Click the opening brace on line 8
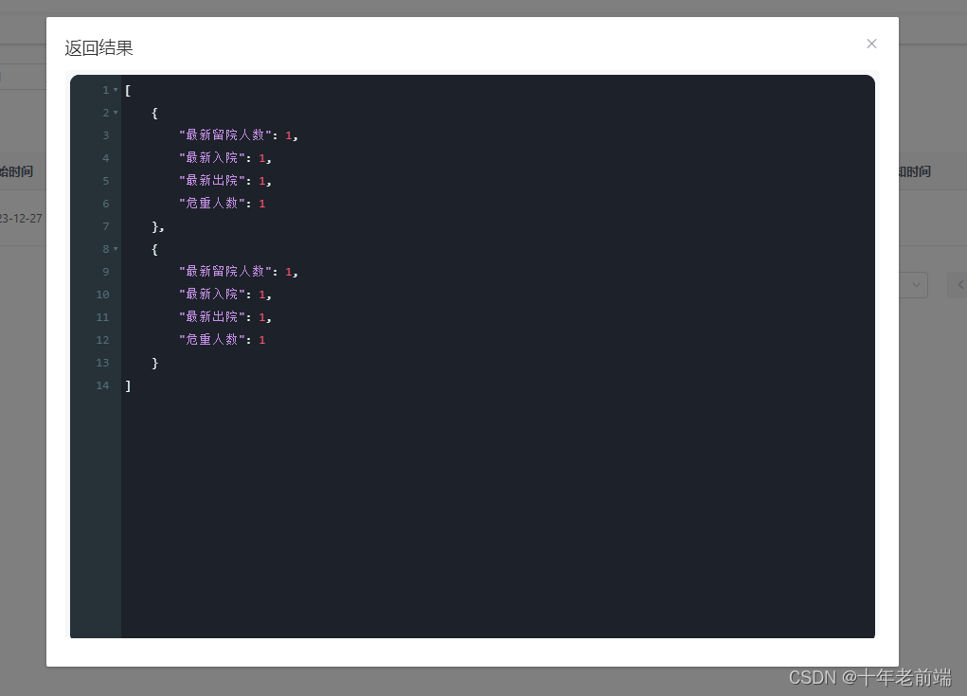967x696 pixels. pos(154,249)
